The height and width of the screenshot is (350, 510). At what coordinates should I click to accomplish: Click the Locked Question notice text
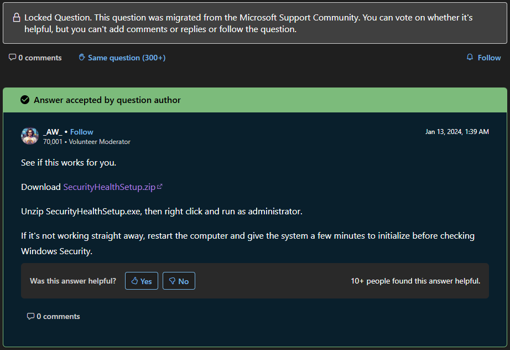coord(248,23)
